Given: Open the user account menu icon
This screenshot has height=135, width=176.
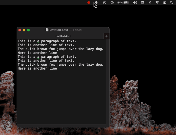Looking at the screenshot, I should point(164,3).
